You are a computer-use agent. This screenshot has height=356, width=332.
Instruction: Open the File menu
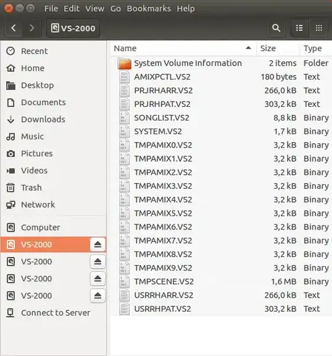(x=51, y=9)
